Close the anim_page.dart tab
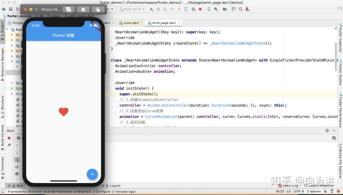The image size is (343, 195). point(179,23)
